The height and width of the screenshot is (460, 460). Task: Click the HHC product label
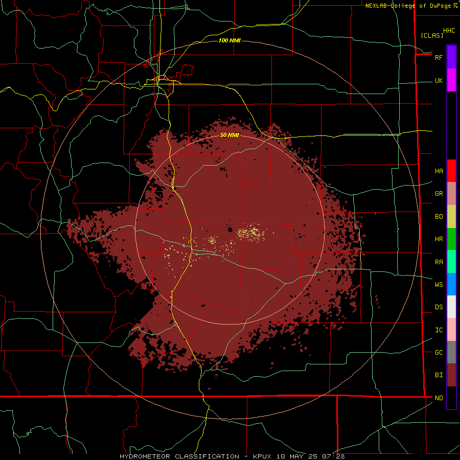point(449,31)
